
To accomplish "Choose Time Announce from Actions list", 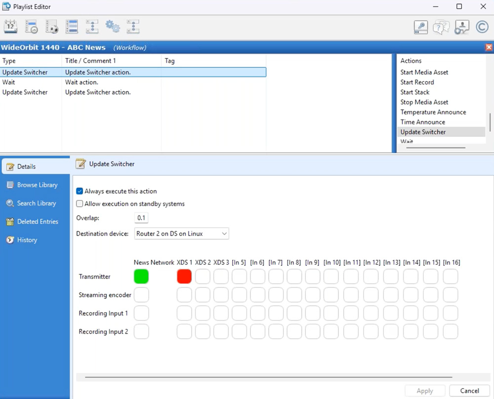I will pos(422,122).
